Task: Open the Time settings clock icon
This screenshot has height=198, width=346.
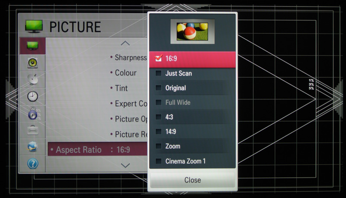Action: pyautogui.click(x=32, y=96)
